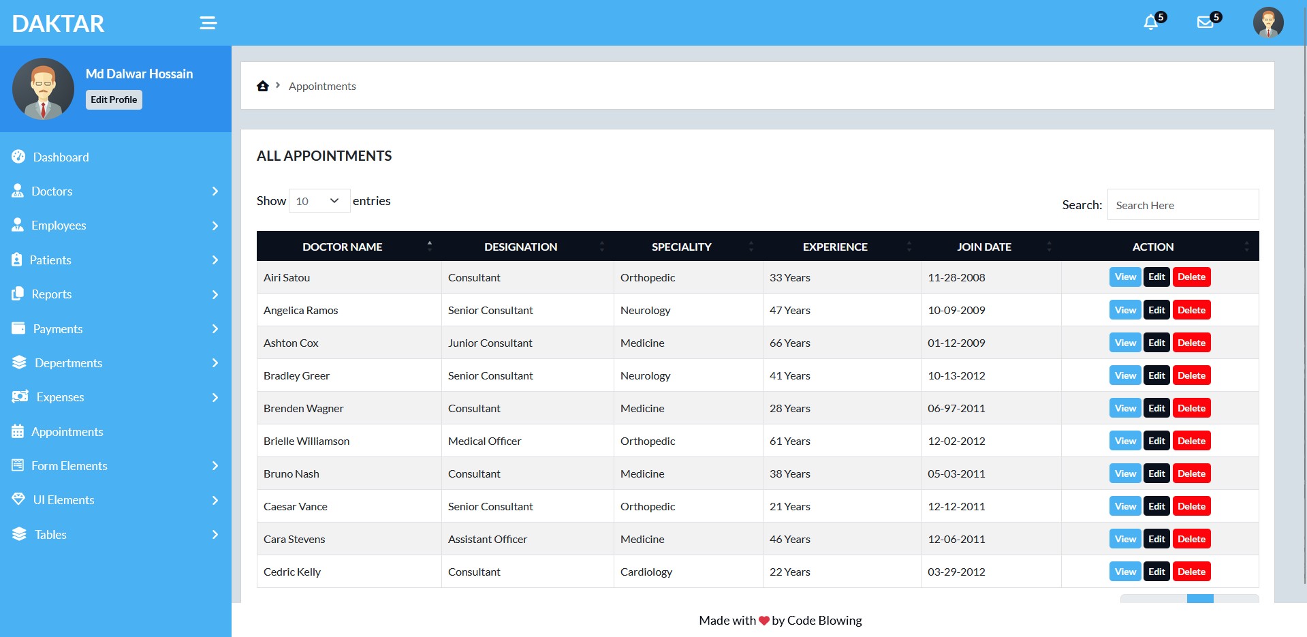View Airi Satou's appointment details

point(1125,277)
